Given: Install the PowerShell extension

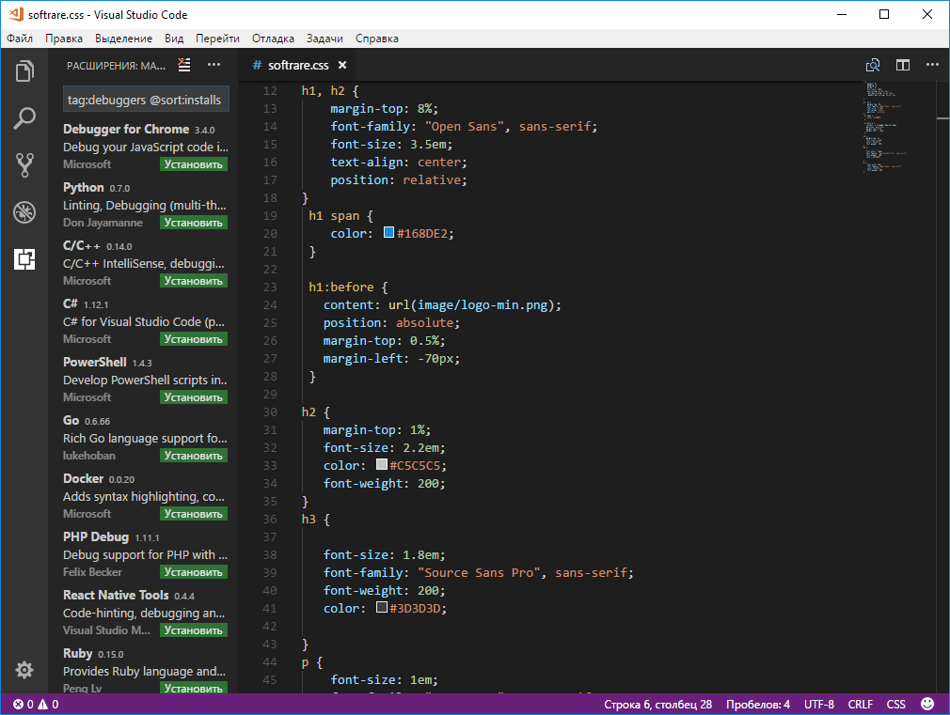Looking at the screenshot, I should coord(194,396).
